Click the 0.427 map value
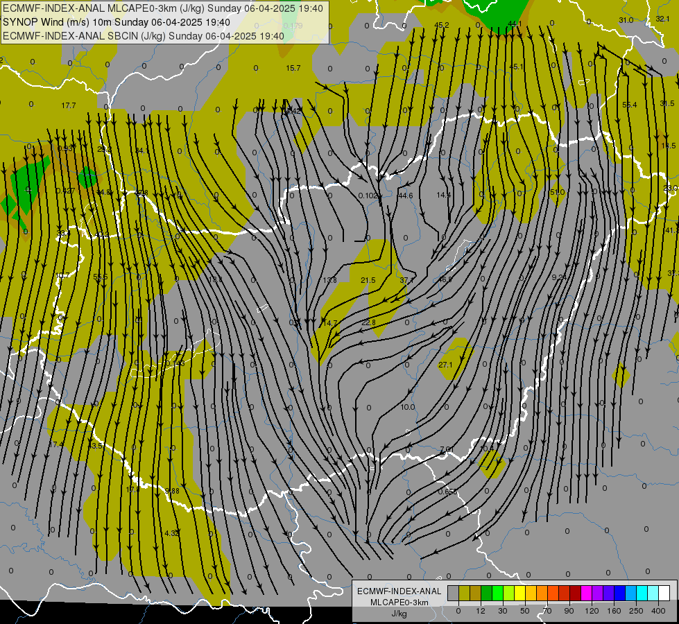Image resolution: width=679 pixels, height=624 pixels. [x=65, y=191]
